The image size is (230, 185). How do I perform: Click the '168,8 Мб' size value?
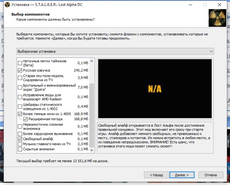[81, 119]
